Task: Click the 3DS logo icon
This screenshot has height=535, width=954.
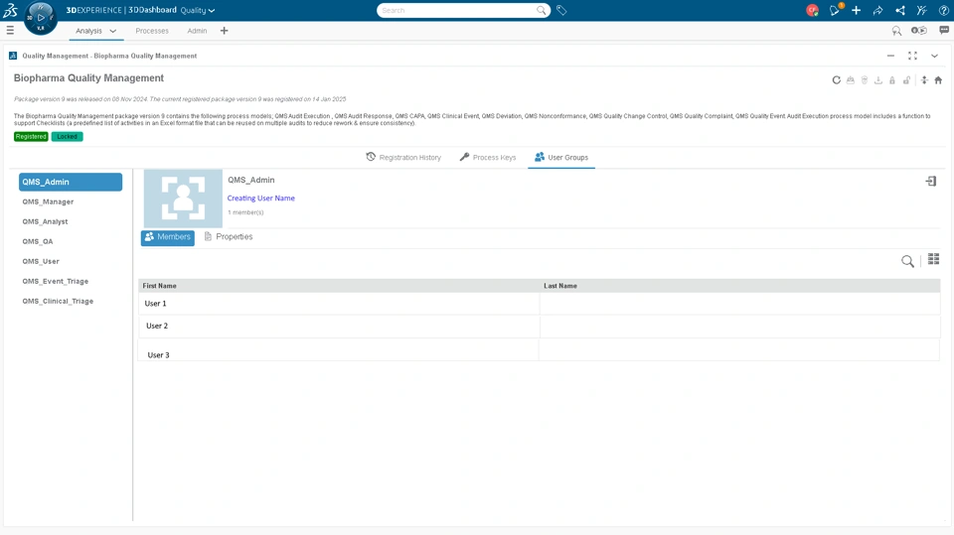Action: 10,10
